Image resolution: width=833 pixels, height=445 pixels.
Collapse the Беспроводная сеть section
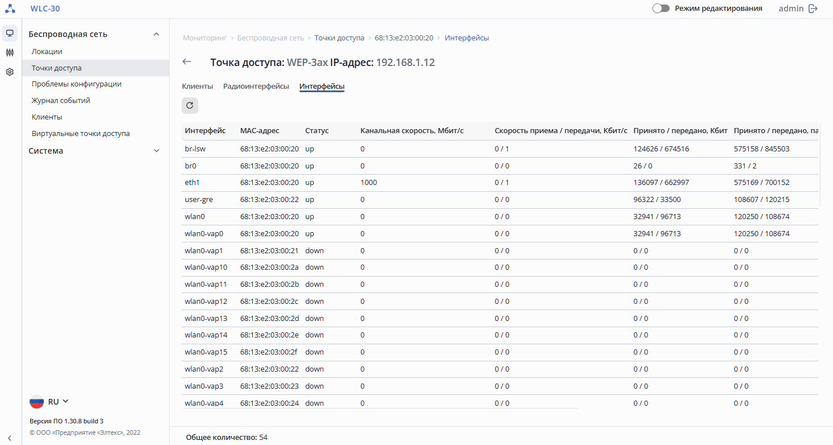coord(157,34)
